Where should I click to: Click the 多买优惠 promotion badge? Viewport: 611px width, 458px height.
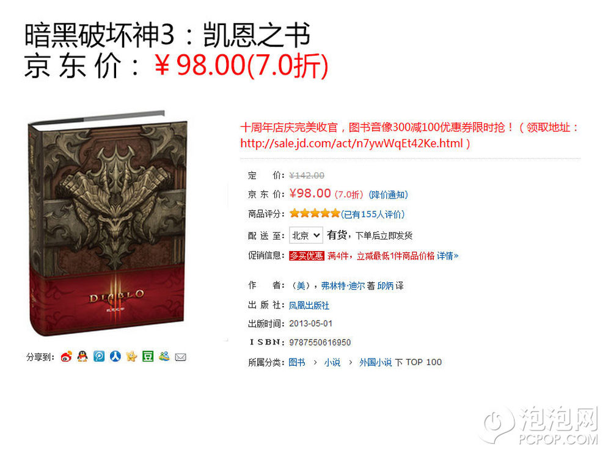(x=307, y=256)
